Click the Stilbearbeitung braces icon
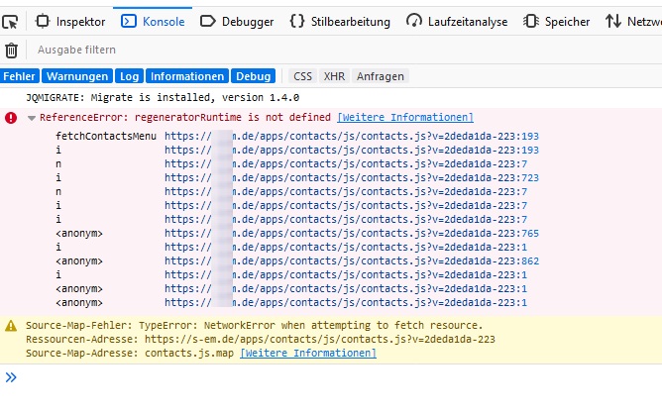The width and height of the screenshot is (662, 415). 297,21
